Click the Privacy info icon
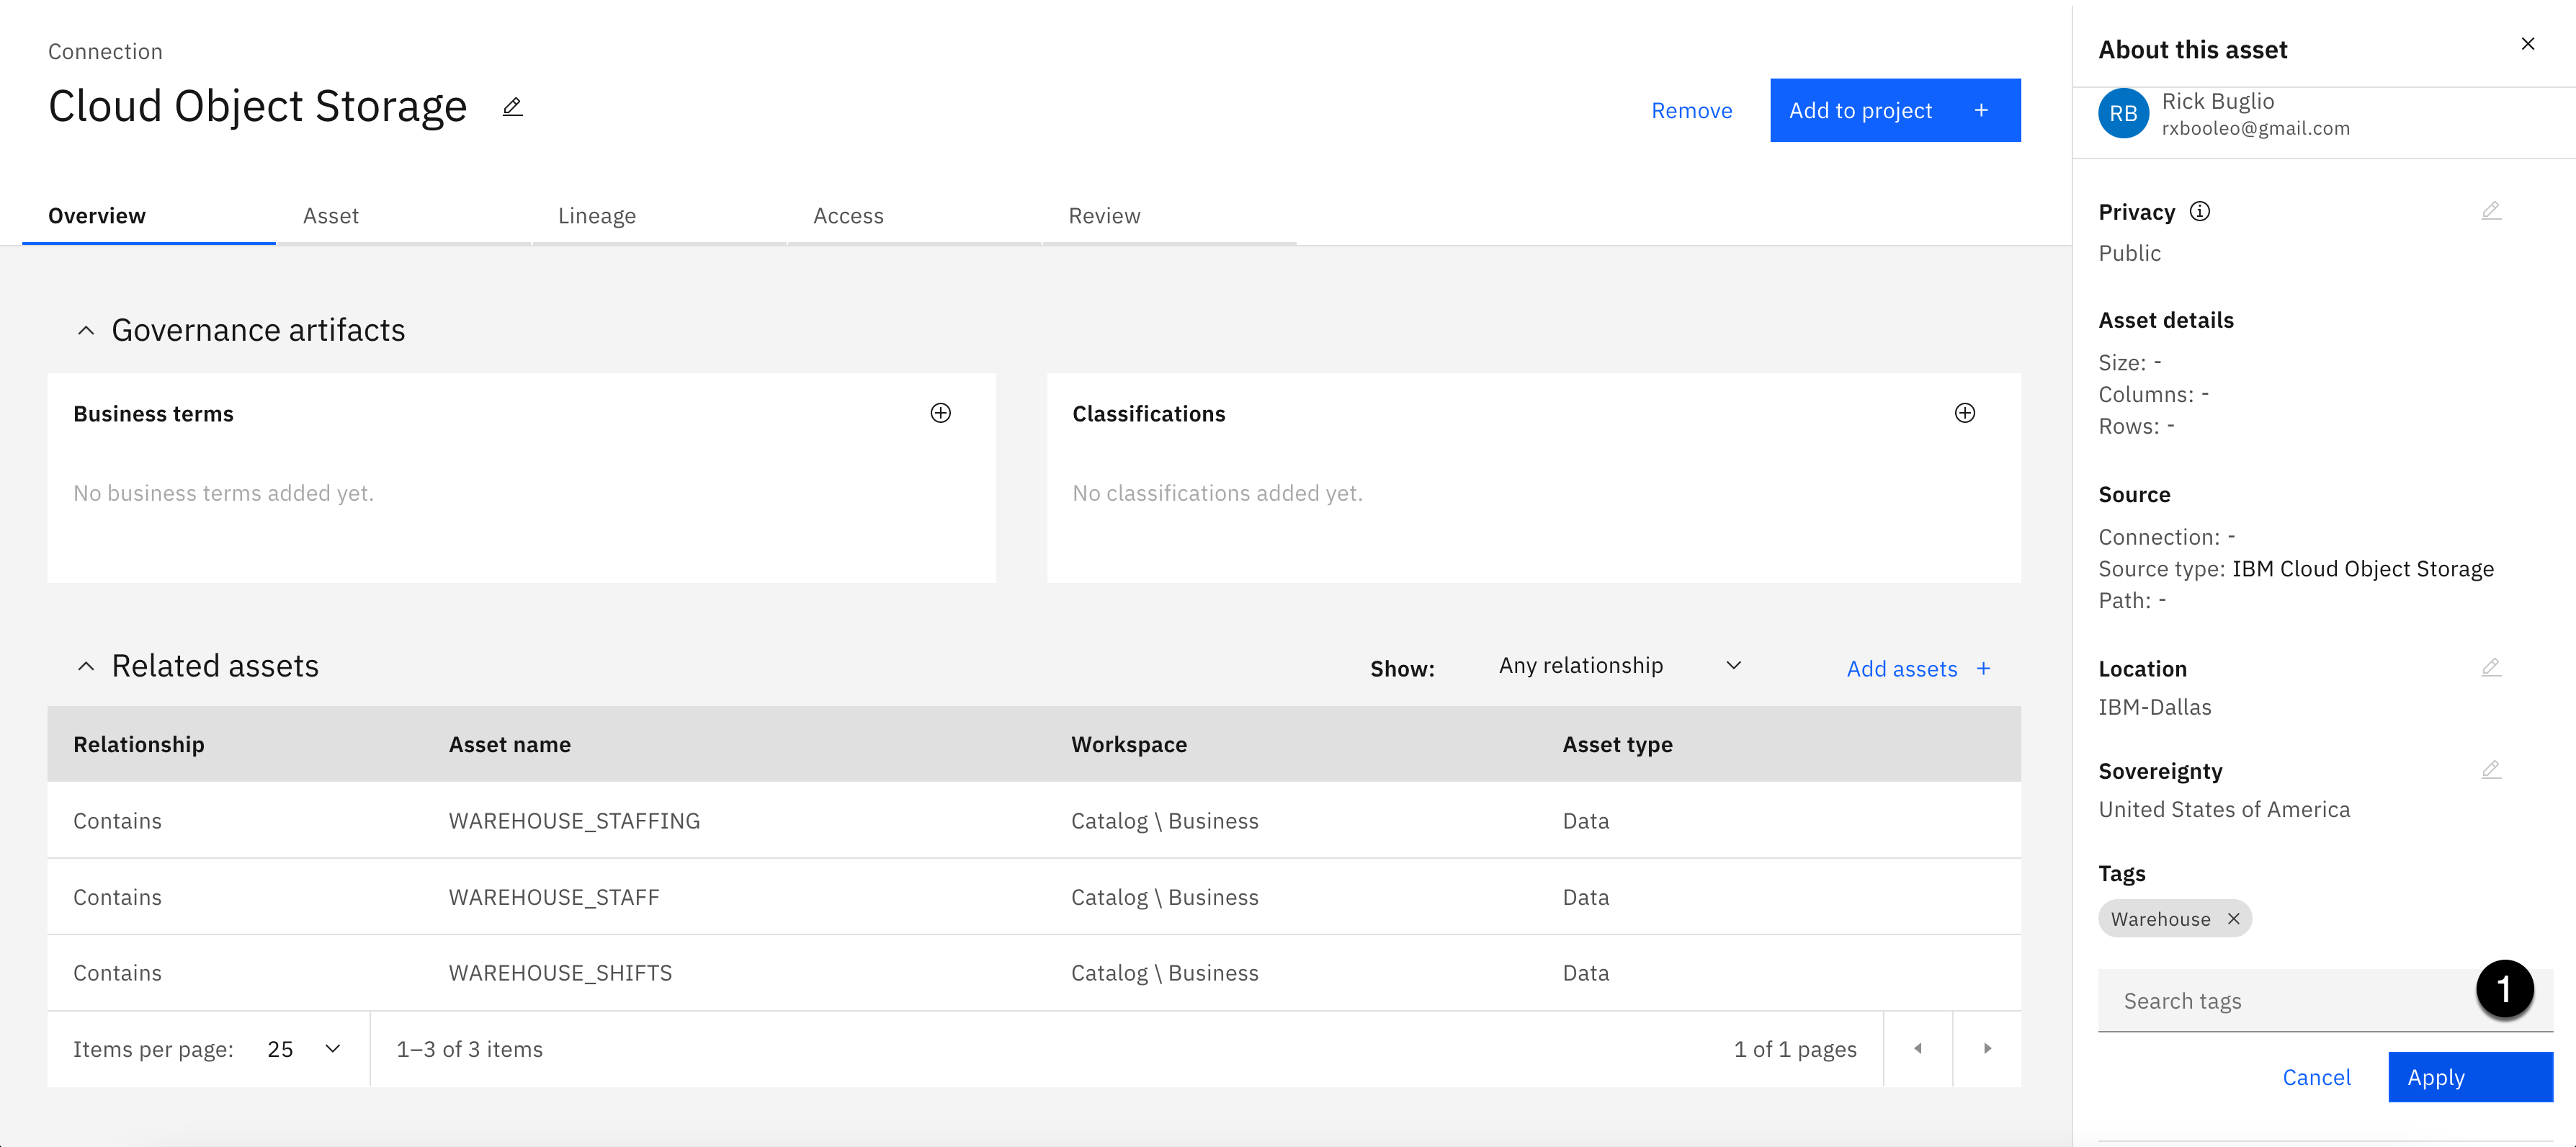The image size is (2576, 1147). [x=2199, y=211]
